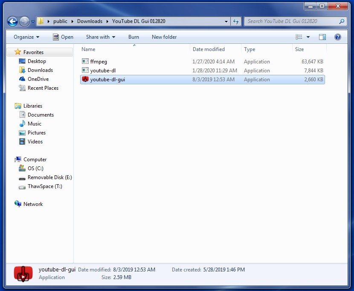The image size is (354, 291).
Task: Open the OS (C:) drive
Action: [35, 168]
